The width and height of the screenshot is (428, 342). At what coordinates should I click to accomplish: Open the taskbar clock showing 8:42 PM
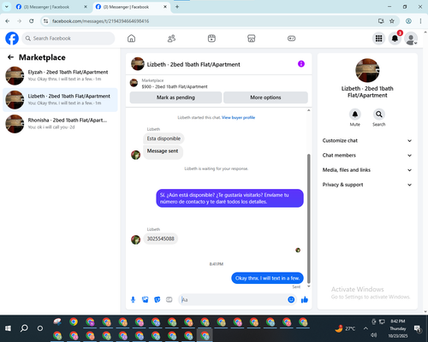click(x=398, y=328)
